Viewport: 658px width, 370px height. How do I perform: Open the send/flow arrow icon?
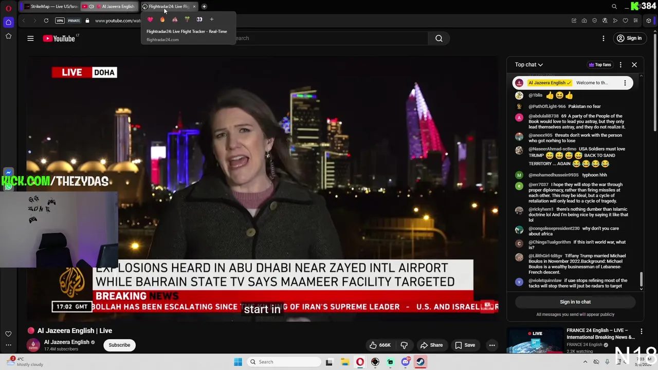[615, 21]
